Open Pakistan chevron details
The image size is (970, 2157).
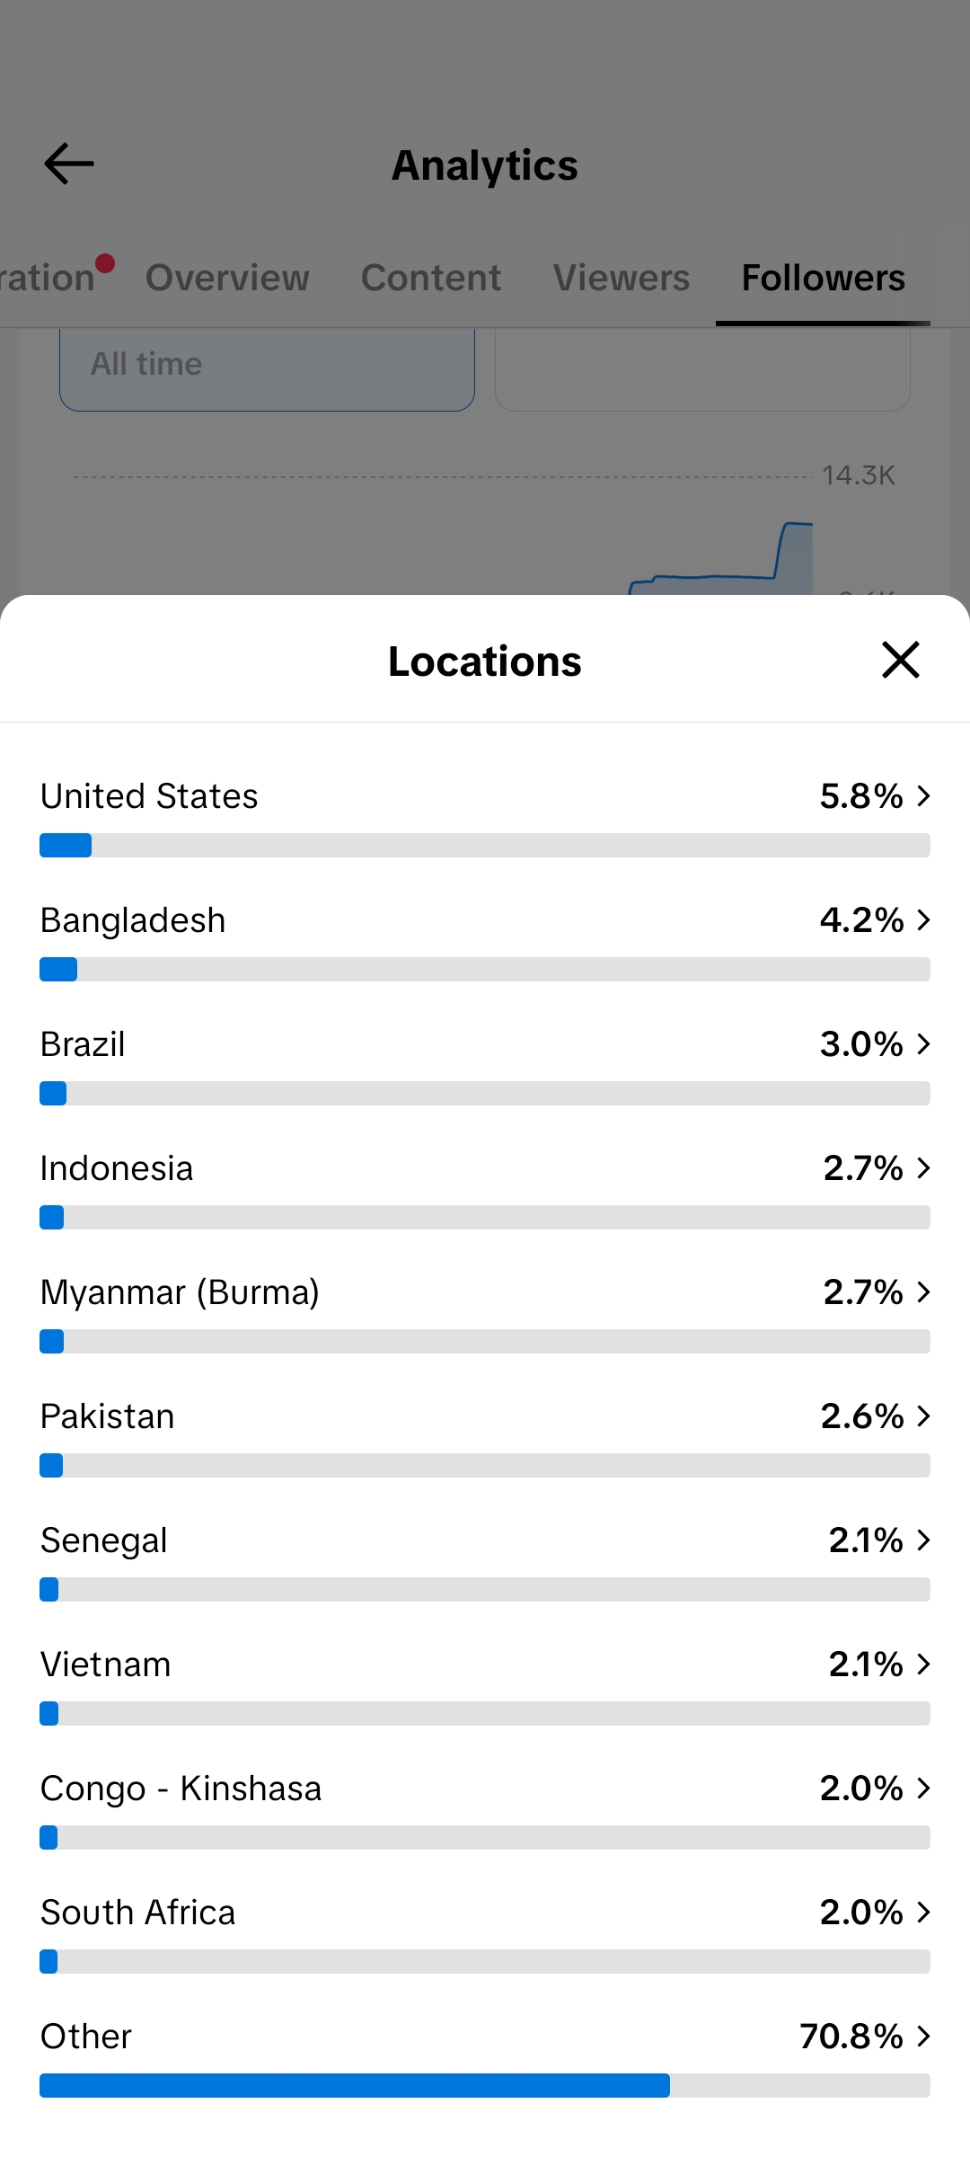[923, 1416]
